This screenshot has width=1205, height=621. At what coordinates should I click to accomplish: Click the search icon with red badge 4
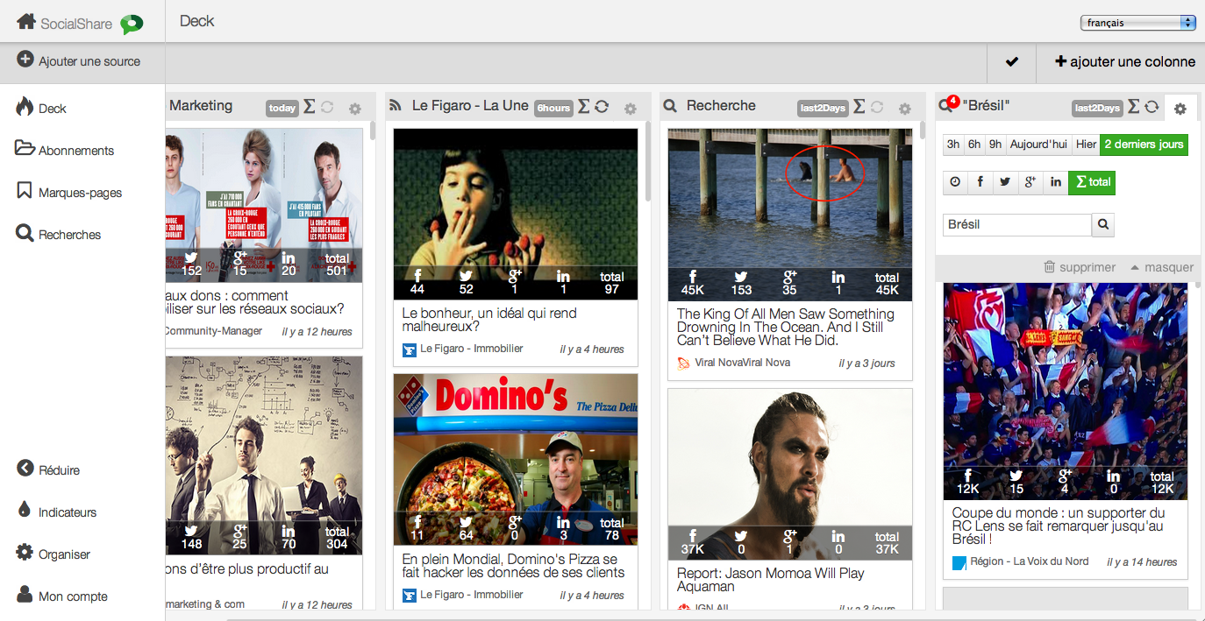(947, 105)
